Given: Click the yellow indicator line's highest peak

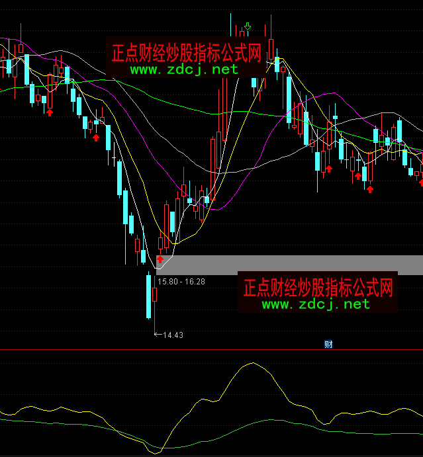Looking at the screenshot, I should [252, 363].
